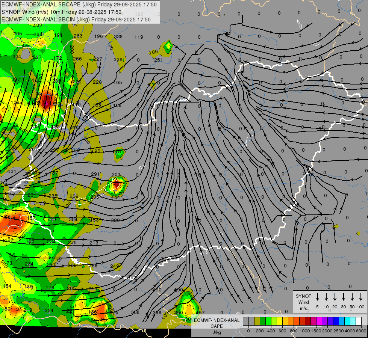Click the map value '165'

pos(118,82)
